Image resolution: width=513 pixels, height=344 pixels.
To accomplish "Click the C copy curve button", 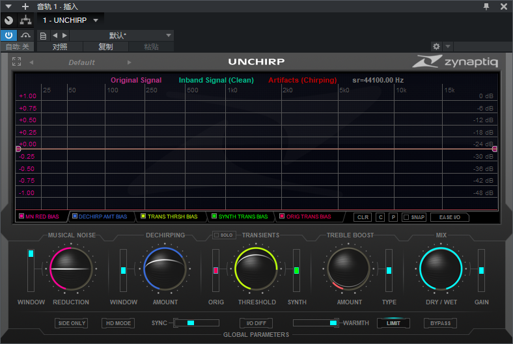I will pyautogui.click(x=380, y=217).
